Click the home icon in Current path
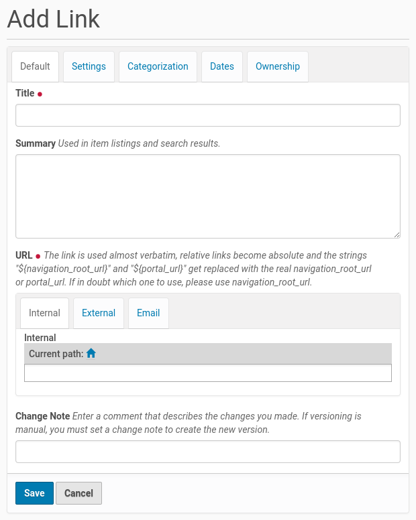Screen dimensions: 416x520 (x=91, y=353)
